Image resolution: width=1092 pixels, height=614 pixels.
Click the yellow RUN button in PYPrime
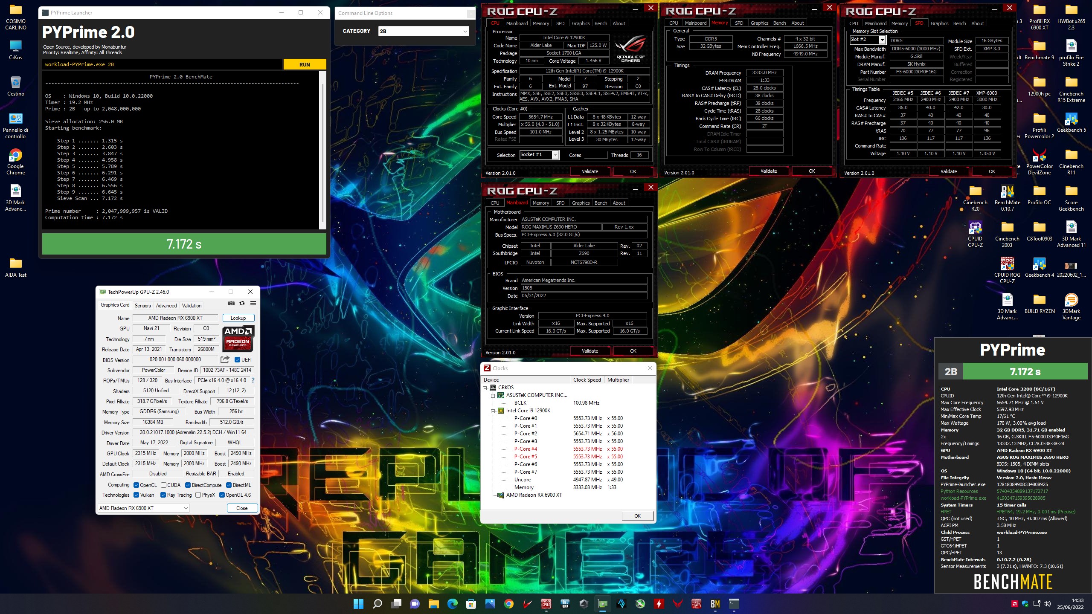click(x=305, y=64)
